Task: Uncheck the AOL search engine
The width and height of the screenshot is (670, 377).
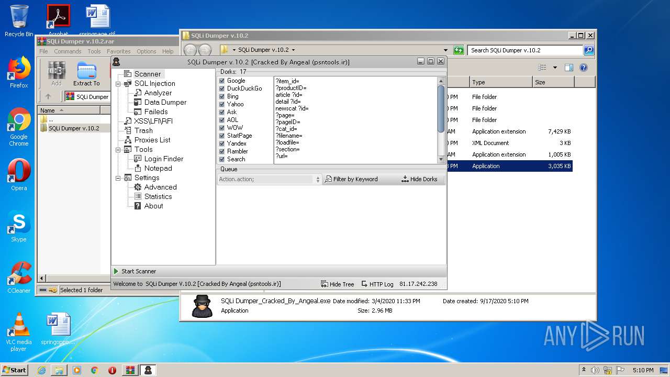Action: tap(222, 120)
